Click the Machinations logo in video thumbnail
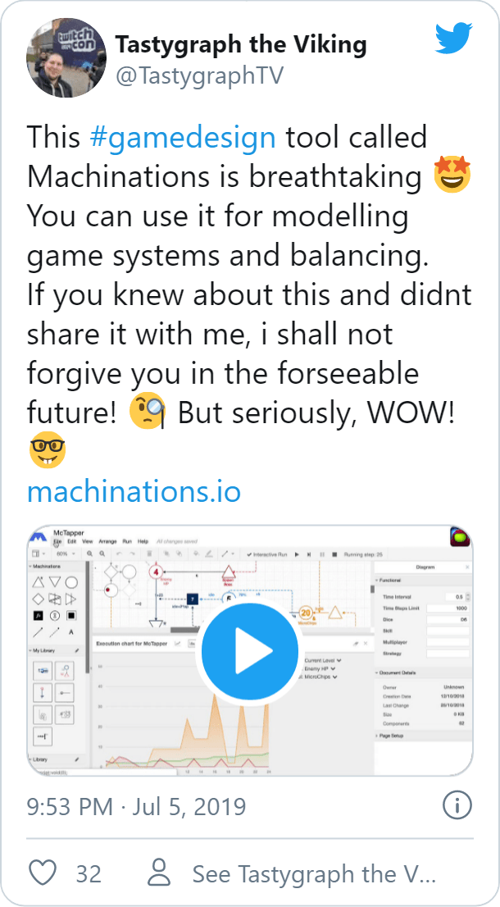This screenshot has height=907, width=500. [38, 538]
